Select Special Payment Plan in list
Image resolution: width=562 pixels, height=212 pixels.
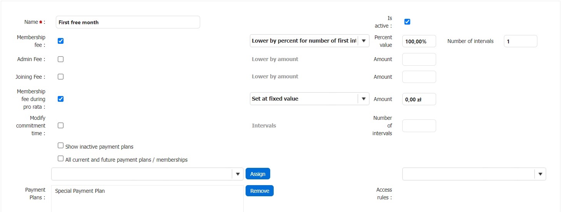tap(80, 191)
